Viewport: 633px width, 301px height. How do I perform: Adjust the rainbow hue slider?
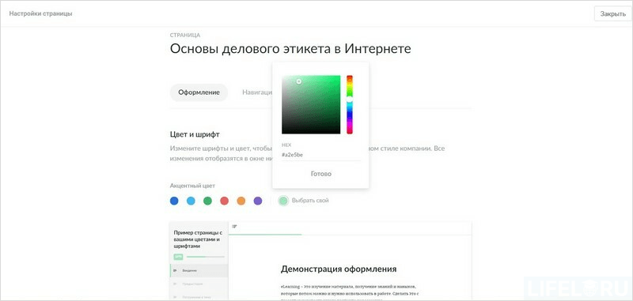(x=350, y=104)
